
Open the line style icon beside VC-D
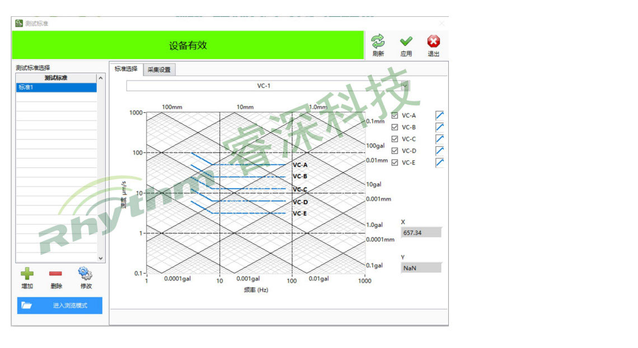click(439, 151)
